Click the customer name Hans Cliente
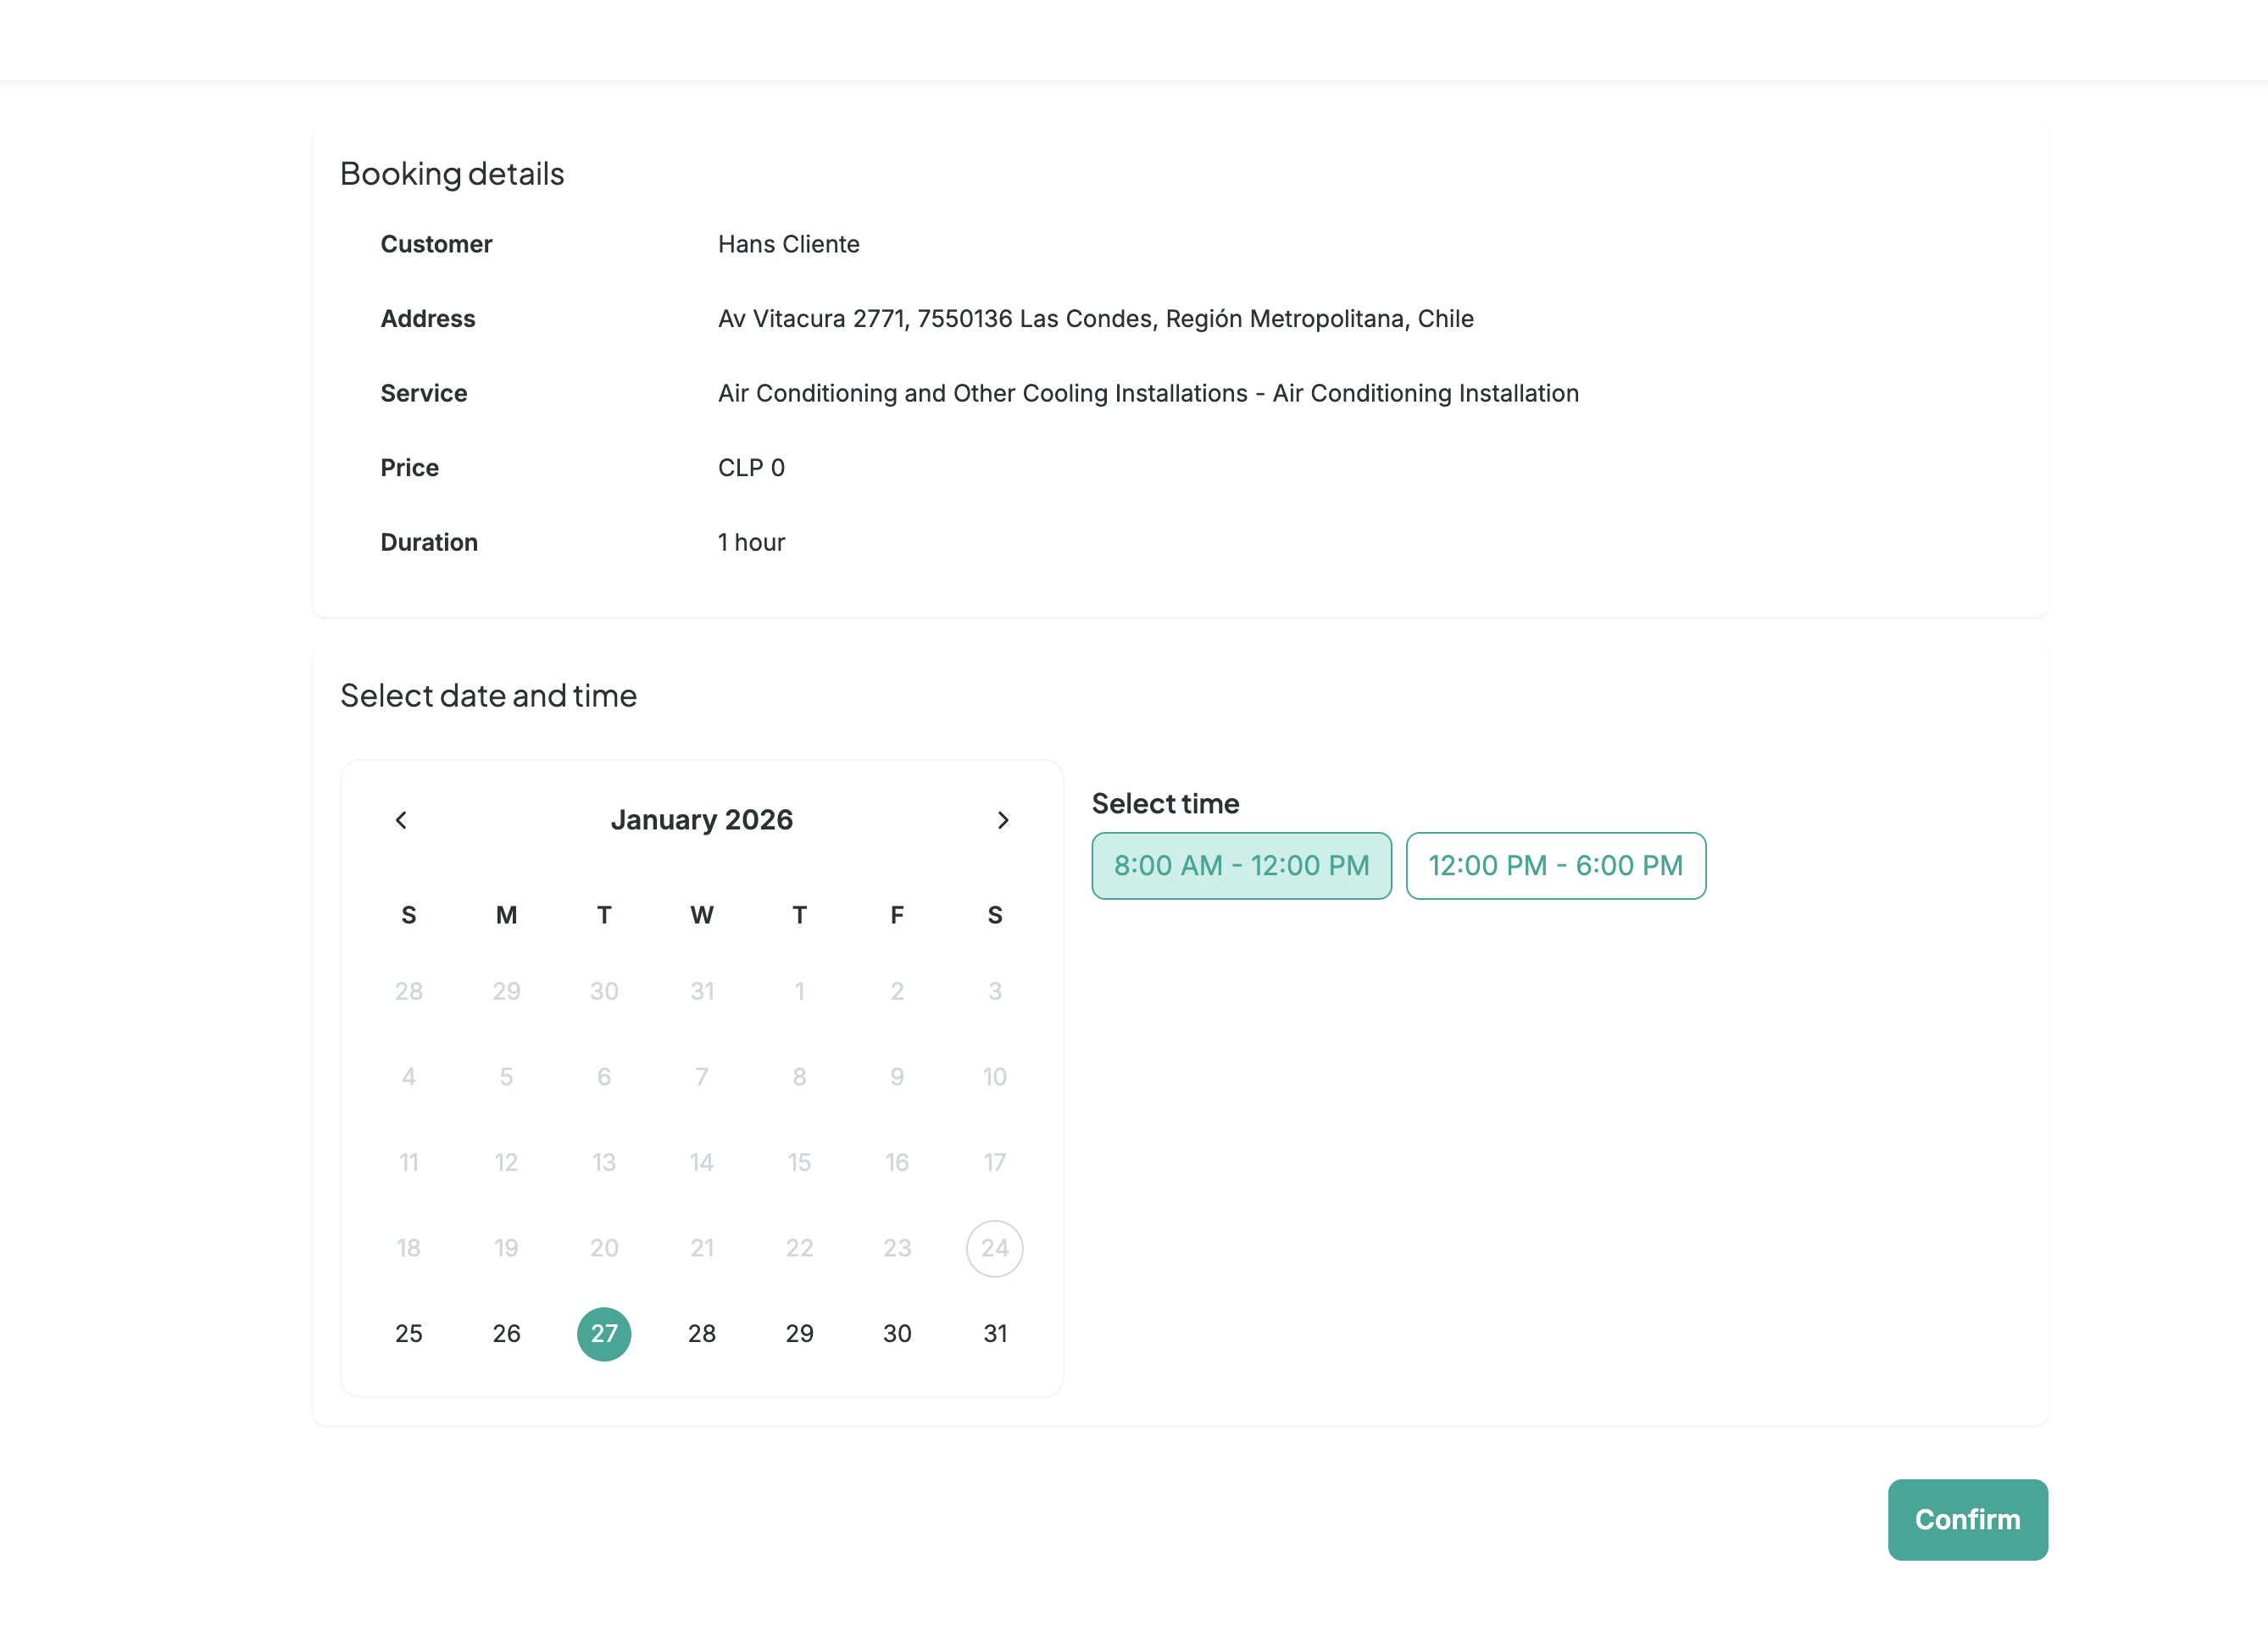This screenshot has height=1642, width=2268. point(788,244)
